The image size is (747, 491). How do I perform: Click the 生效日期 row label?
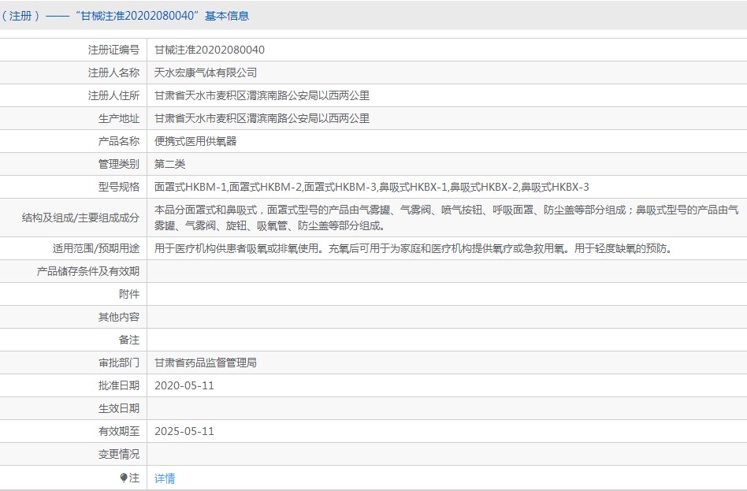pyautogui.click(x=119, y=408)
